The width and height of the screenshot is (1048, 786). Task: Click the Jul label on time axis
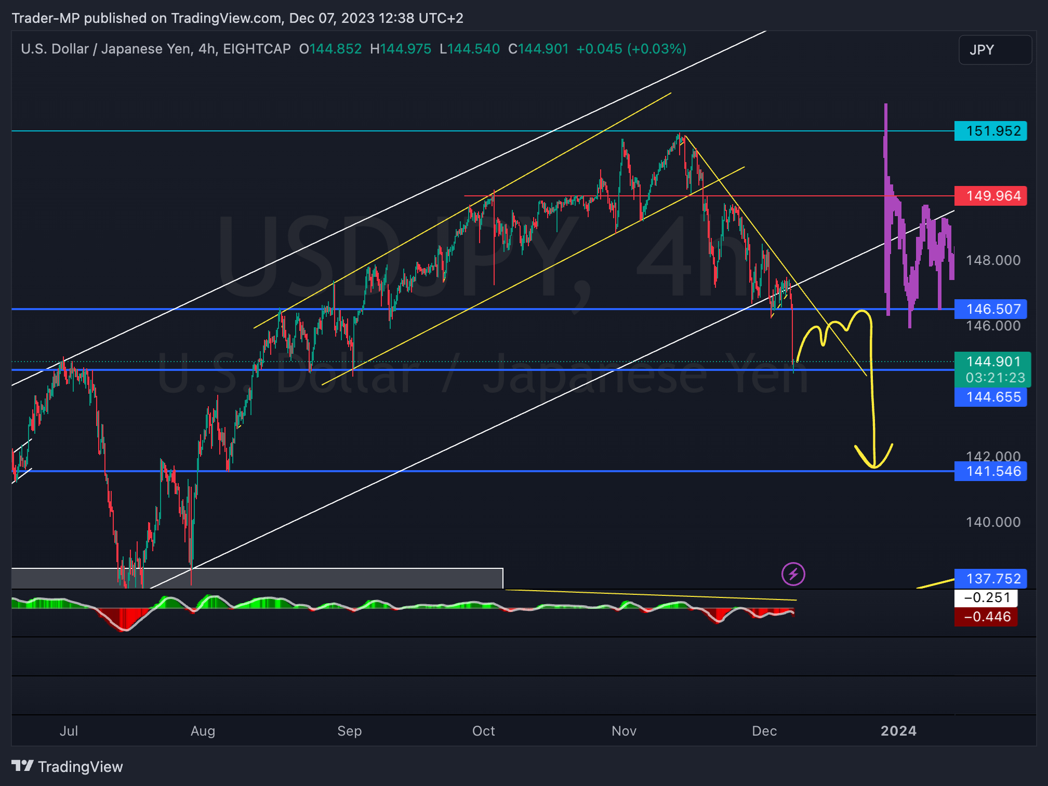click(69, 731)
